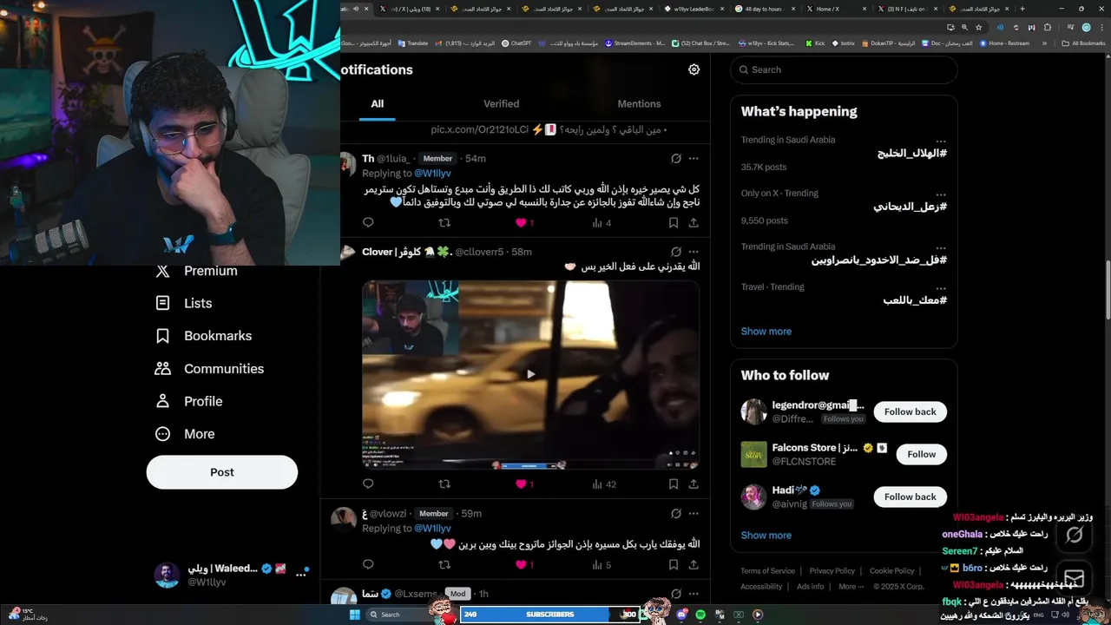Bookmark the Th @1luia_ tweet
The height and width of the screenshot is (625, 1111).
point(674,223)
